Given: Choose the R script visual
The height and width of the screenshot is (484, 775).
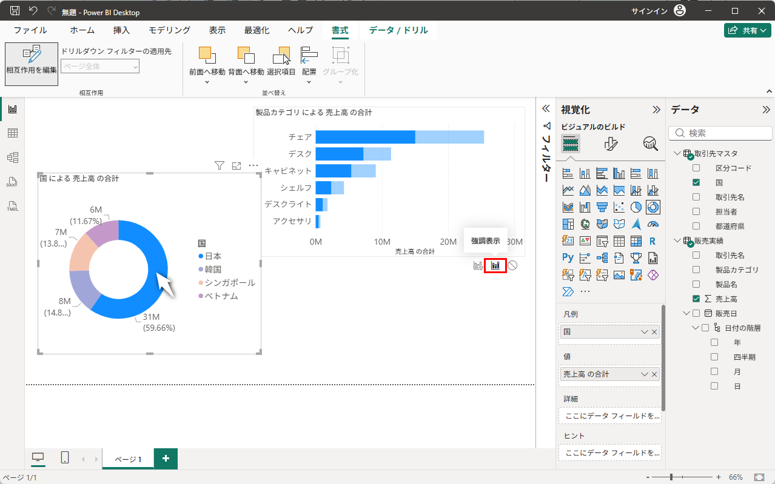Looking at the screenshot, I should [x=653, y=241].
